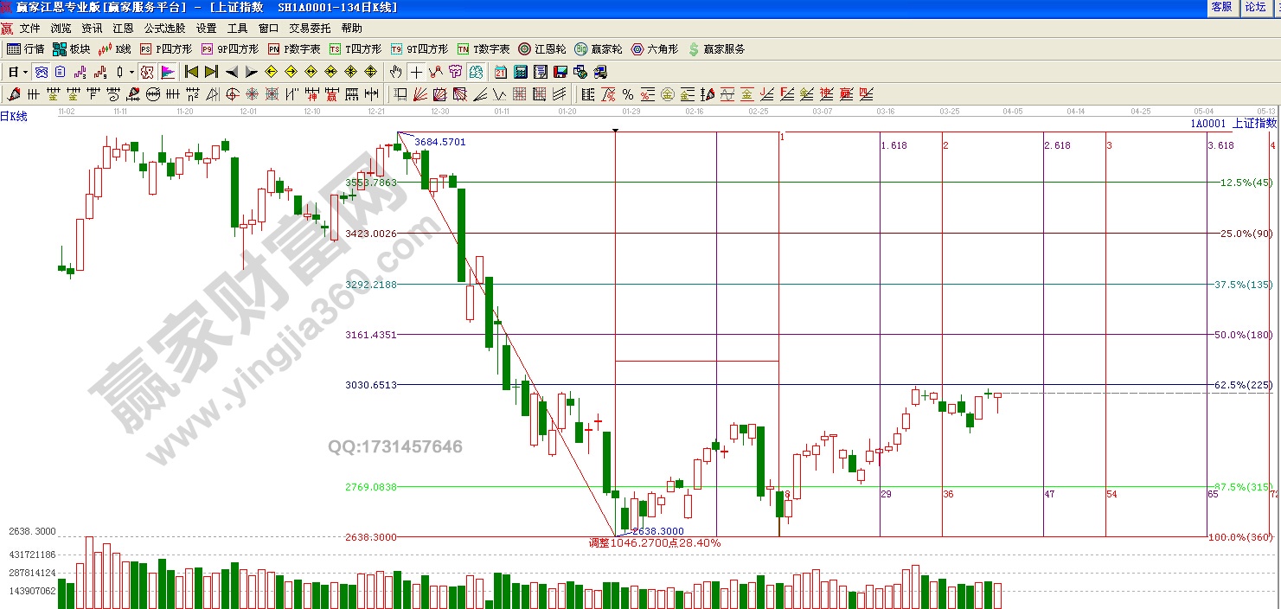Image resolution: width=1281 pixels, height=609 pixels.
Task: Click the 3684.5701 high price label
Action: click(x=439, y=142)
